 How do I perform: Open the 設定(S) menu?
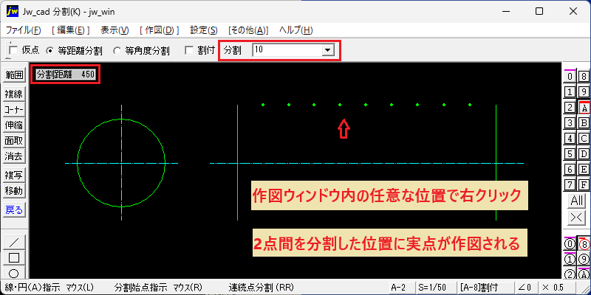[x=204, y=30]
